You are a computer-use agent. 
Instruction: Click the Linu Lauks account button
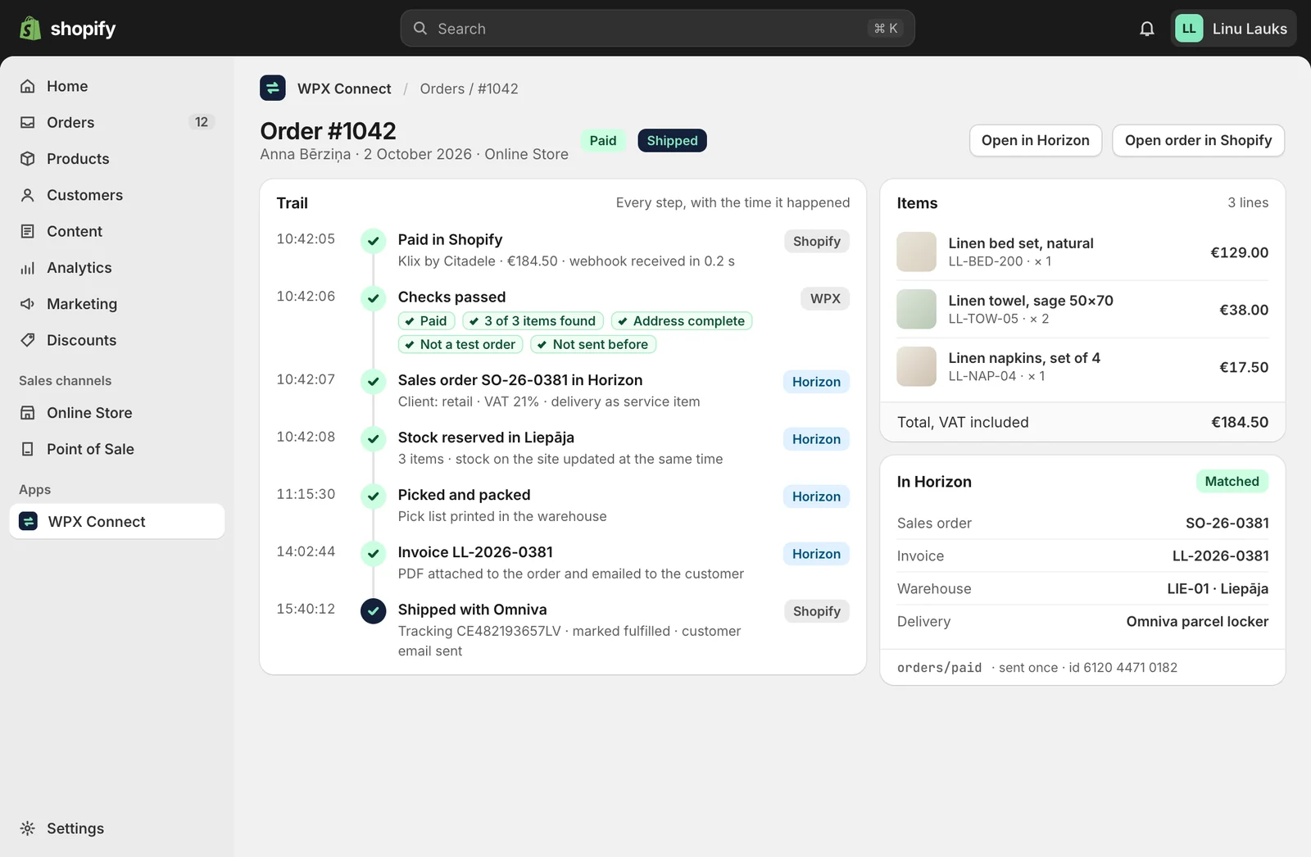point(1233,29)
